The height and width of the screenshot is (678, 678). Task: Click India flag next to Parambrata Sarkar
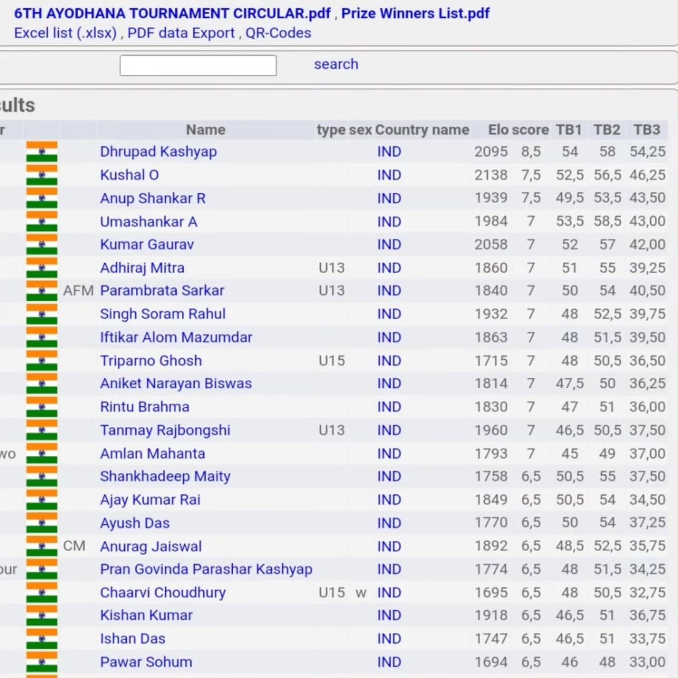(x=41, y=290)
